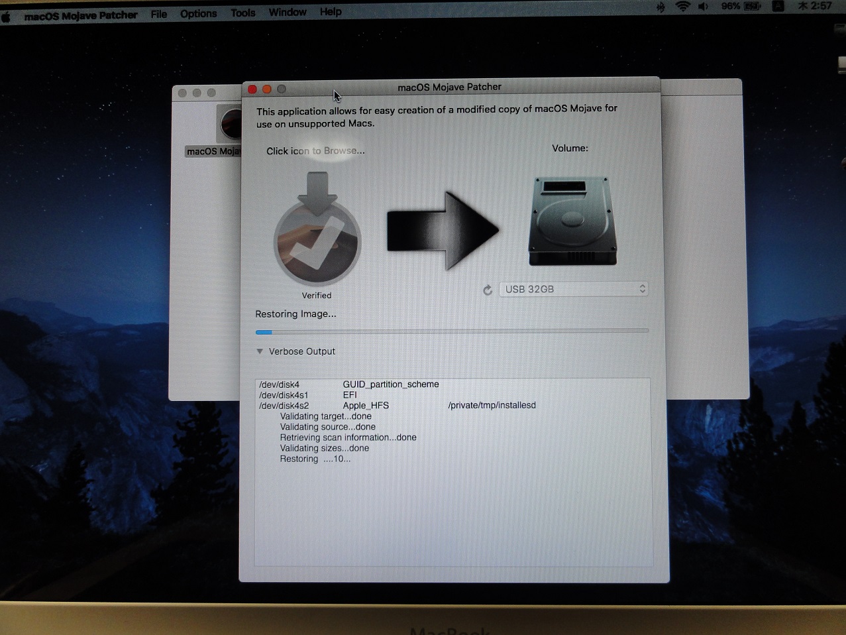This screenshot has height=635, width=846.
Task: Click the menu bar clock 2:57
Action: pyautogui.click(x=815, y=6)
